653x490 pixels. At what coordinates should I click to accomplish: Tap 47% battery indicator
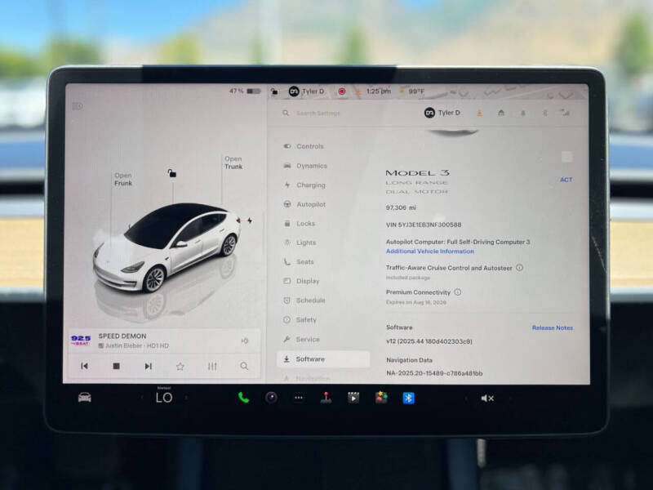(x=245, y=91)
